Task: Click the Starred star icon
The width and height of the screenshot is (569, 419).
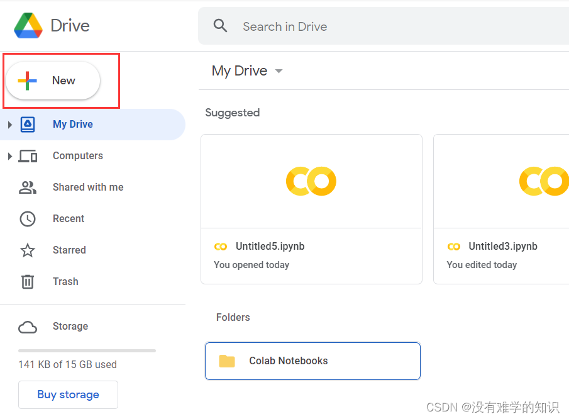Action: click(x=28, y=250)
